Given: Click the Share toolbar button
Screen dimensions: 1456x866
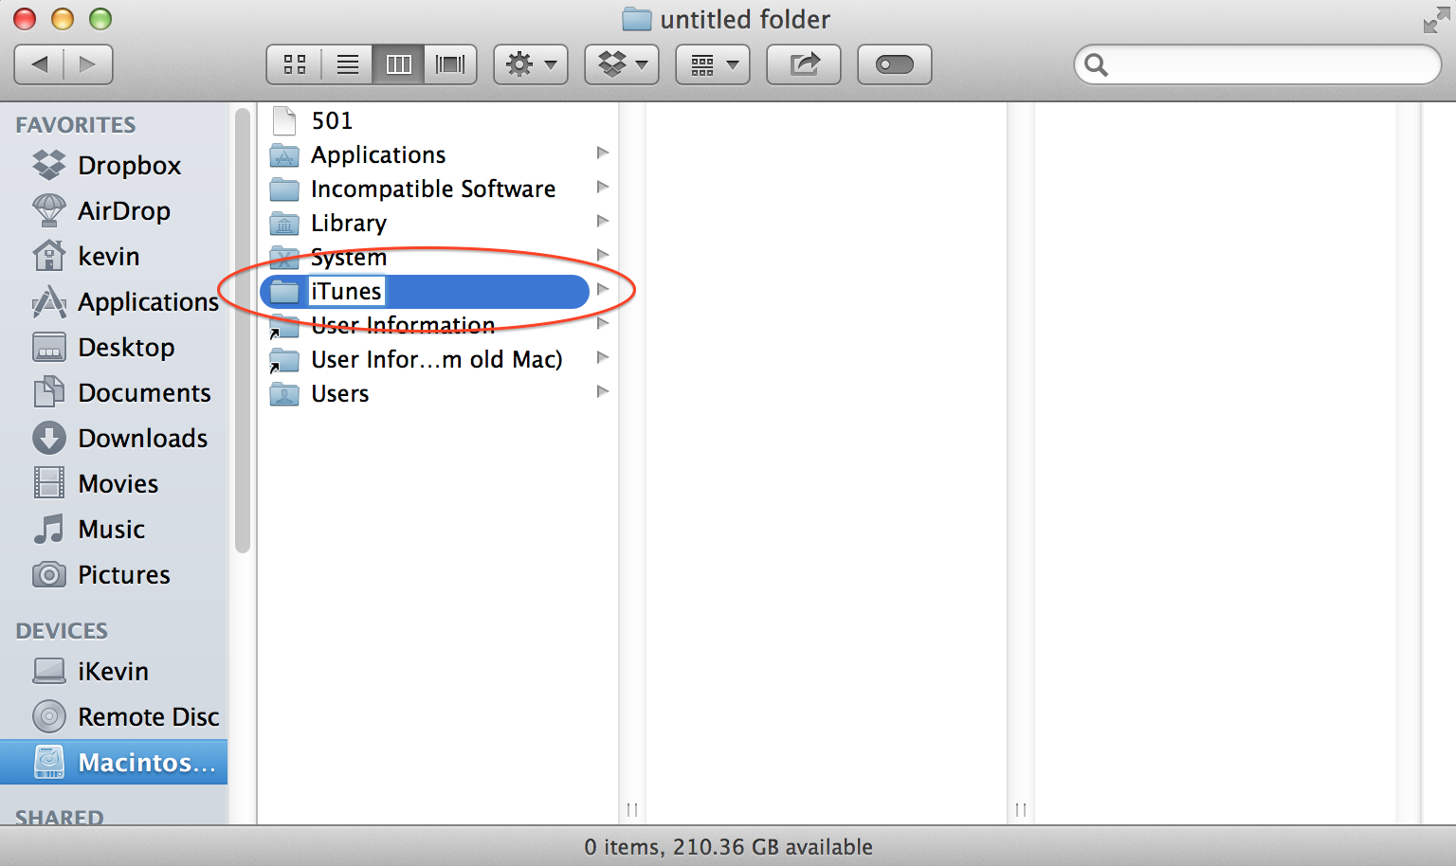Looking at the screenshot, I should pos(804,64).
